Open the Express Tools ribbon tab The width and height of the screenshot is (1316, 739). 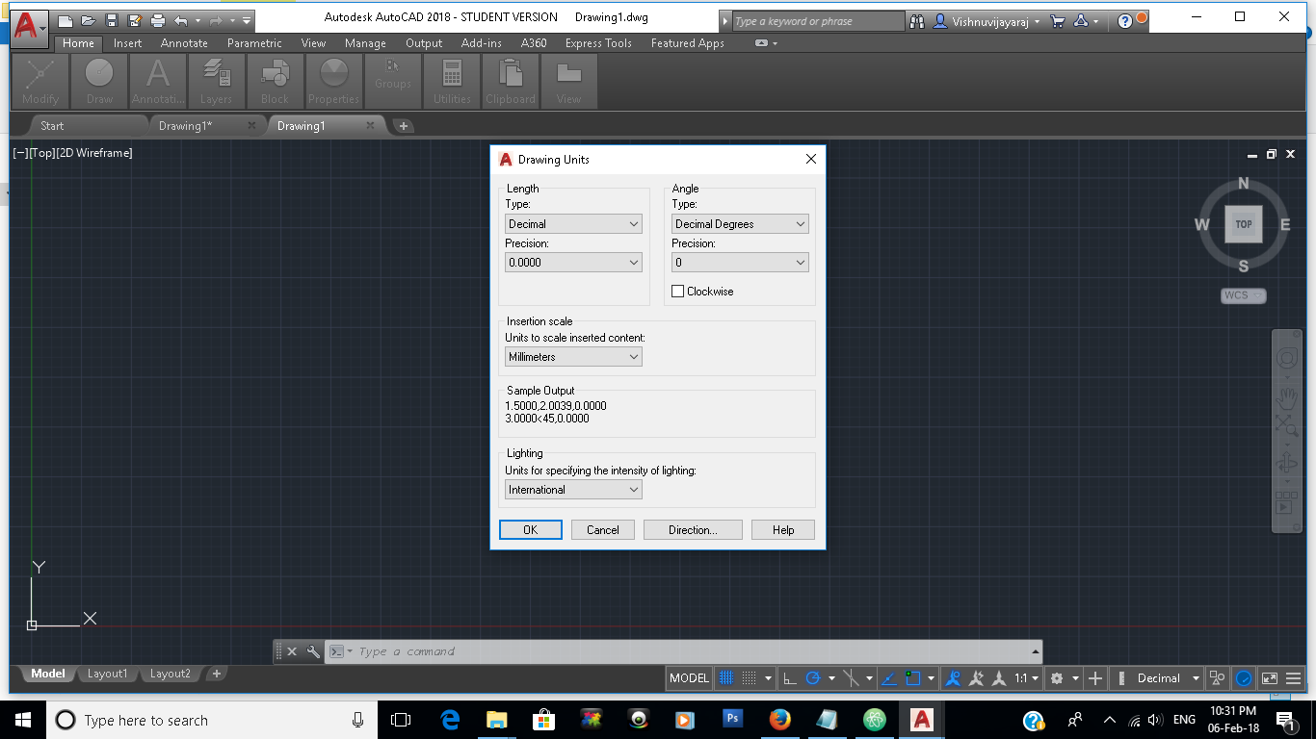(x=598, y=43)
